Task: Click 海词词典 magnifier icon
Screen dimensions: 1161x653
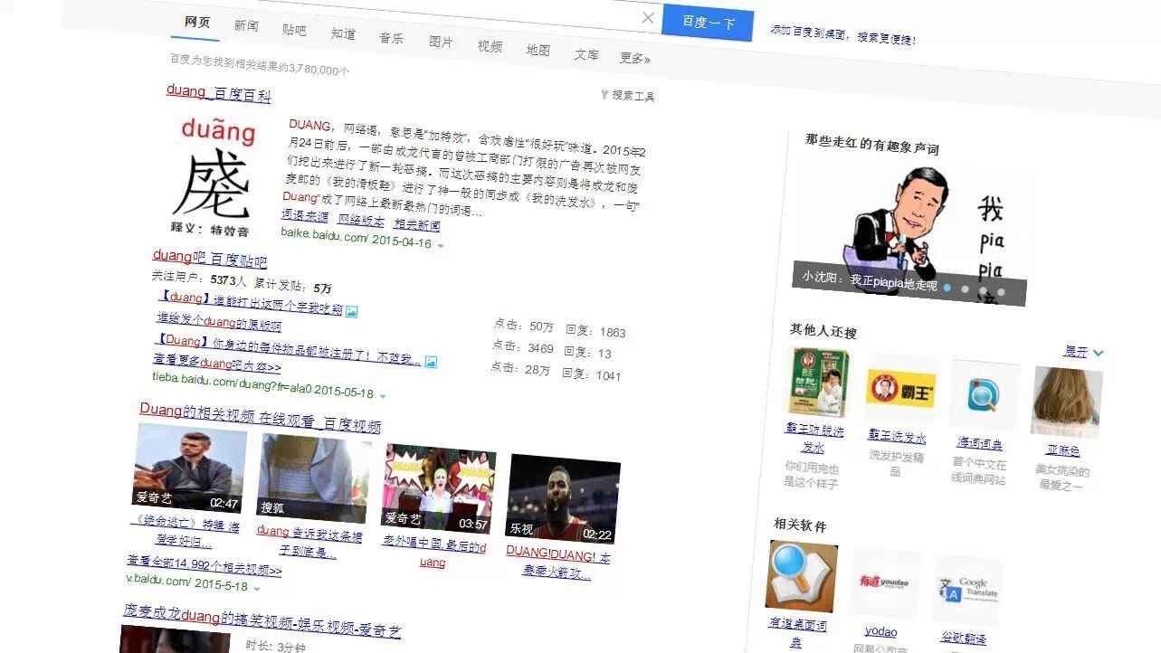Action: point(985,395)
